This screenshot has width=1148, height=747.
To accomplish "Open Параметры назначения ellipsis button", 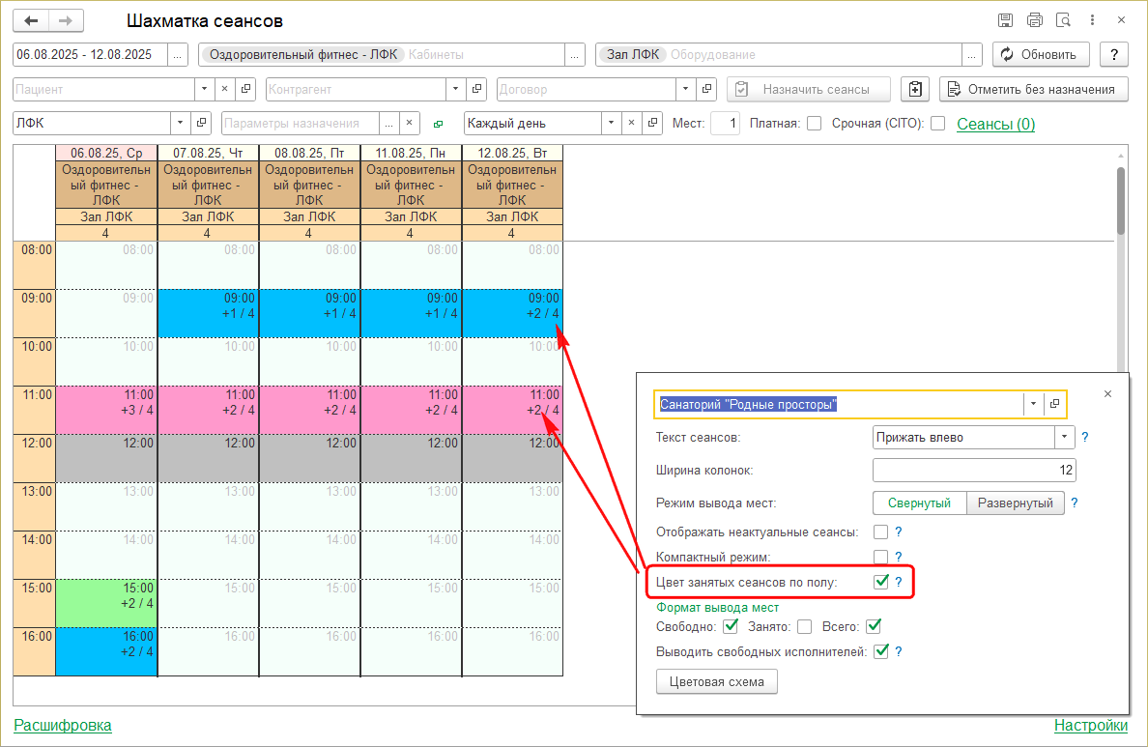I will (388, 123).
